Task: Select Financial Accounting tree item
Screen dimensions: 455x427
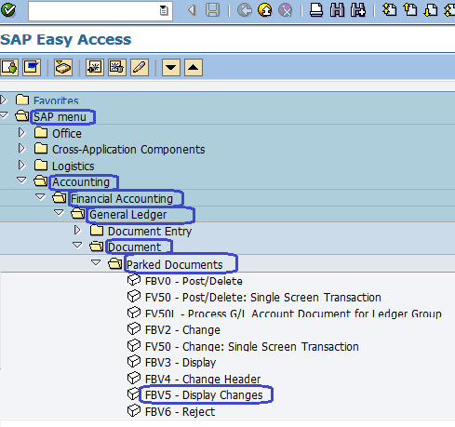Action: (122, 199)
